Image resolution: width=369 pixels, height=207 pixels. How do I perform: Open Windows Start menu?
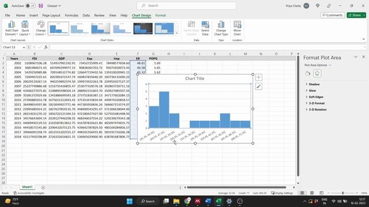coord(129,201)
